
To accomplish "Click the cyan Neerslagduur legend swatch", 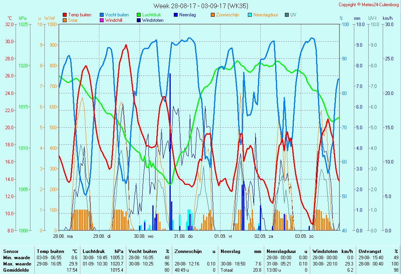I will click(250, 15).
